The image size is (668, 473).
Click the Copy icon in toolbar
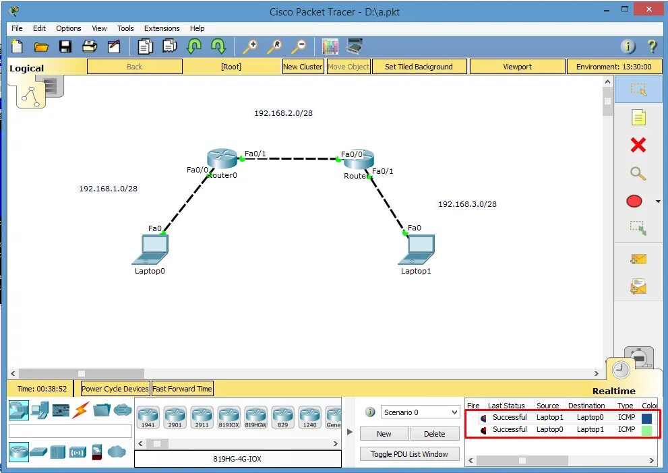(145, 46)
